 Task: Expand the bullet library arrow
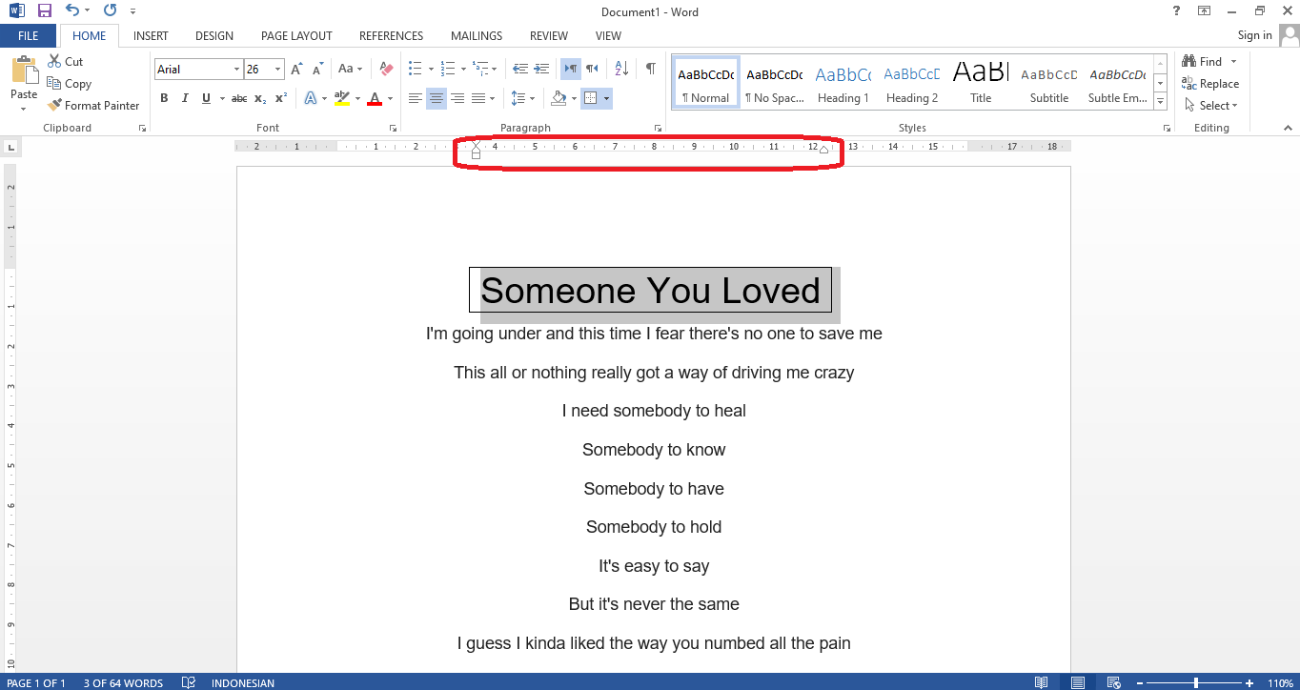point(431,70)
